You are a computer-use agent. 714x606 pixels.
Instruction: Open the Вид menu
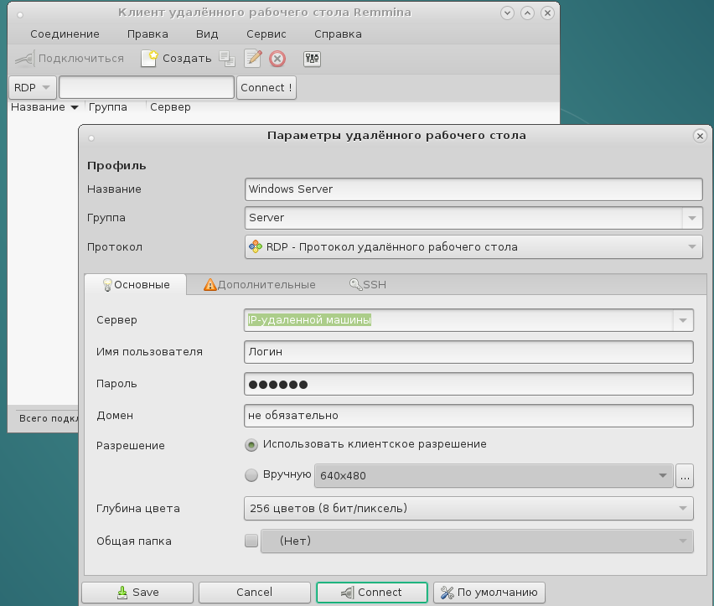click(x=207, y=34)
